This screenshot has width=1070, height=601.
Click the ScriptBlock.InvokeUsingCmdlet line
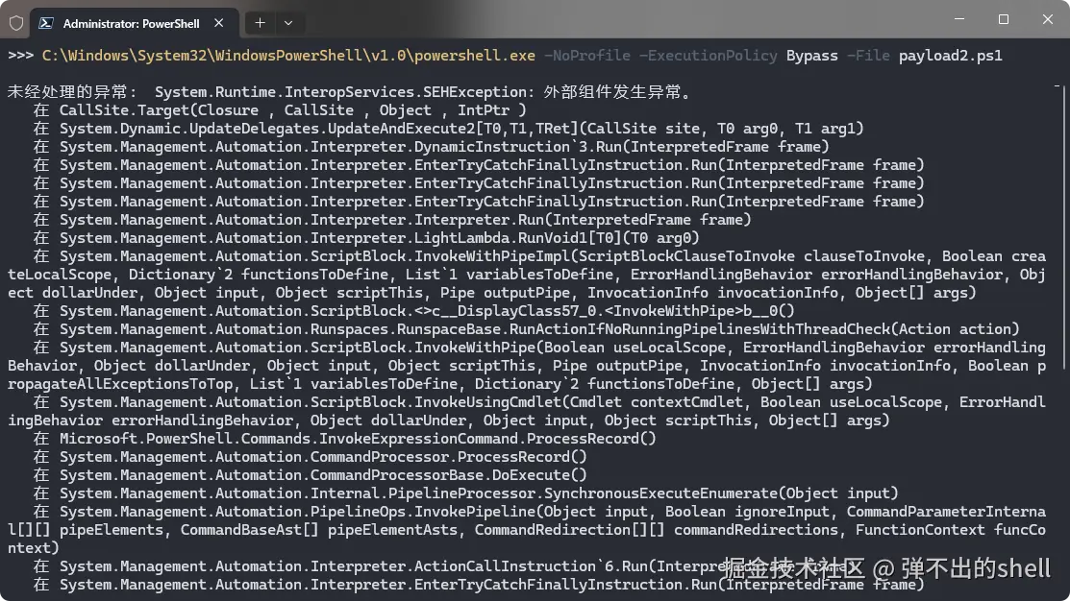(526, 411)
